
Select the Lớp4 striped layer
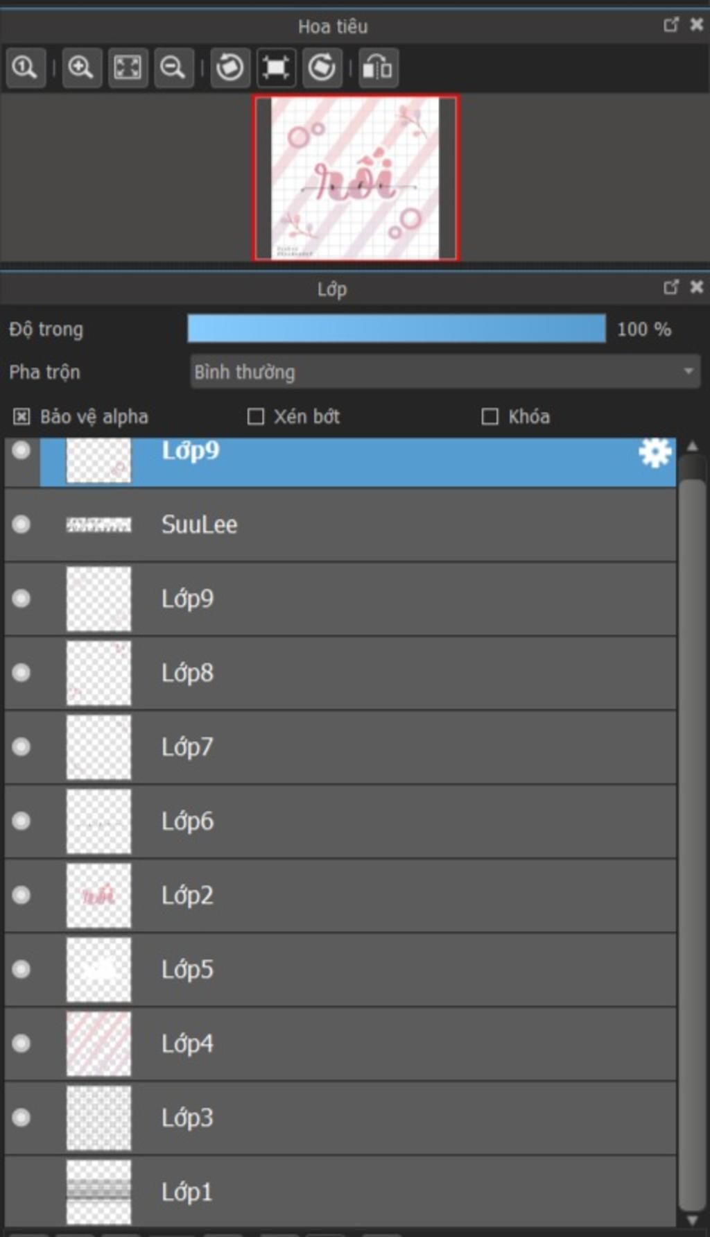pos(340,1044)
